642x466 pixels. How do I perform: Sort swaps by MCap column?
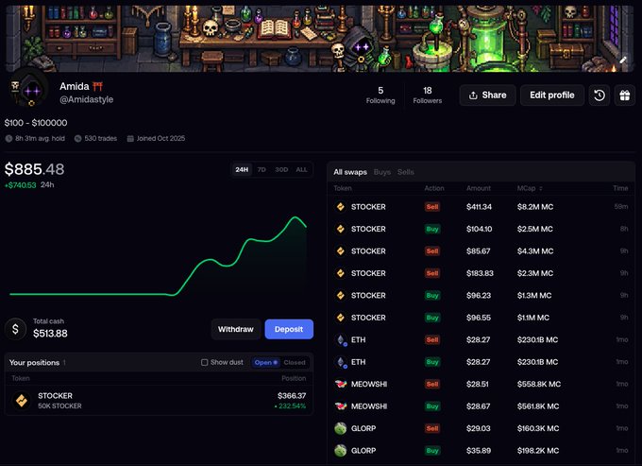coord(530,188)
